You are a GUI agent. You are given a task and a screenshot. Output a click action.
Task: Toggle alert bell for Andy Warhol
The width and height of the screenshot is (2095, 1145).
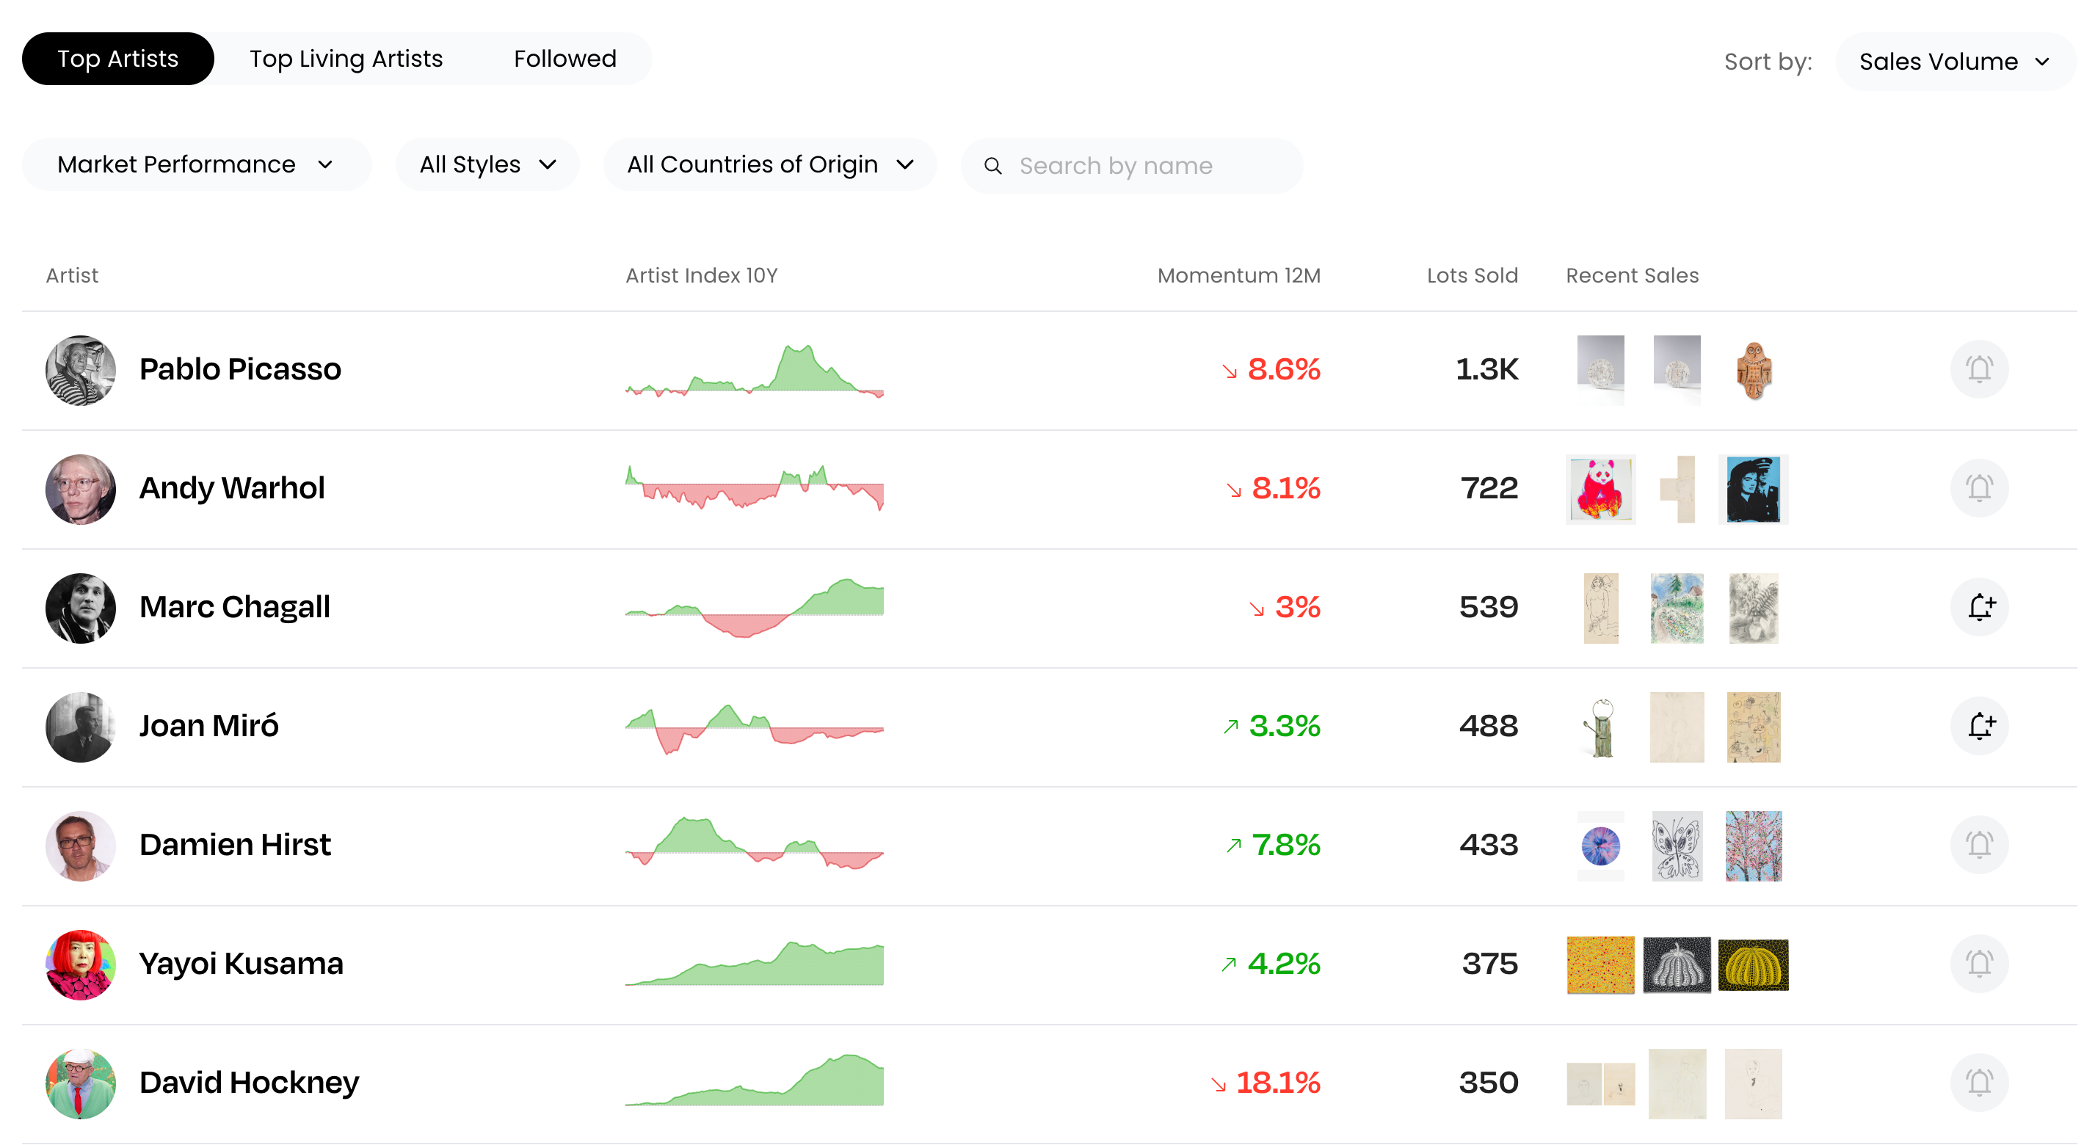(x=1979, y=488)
